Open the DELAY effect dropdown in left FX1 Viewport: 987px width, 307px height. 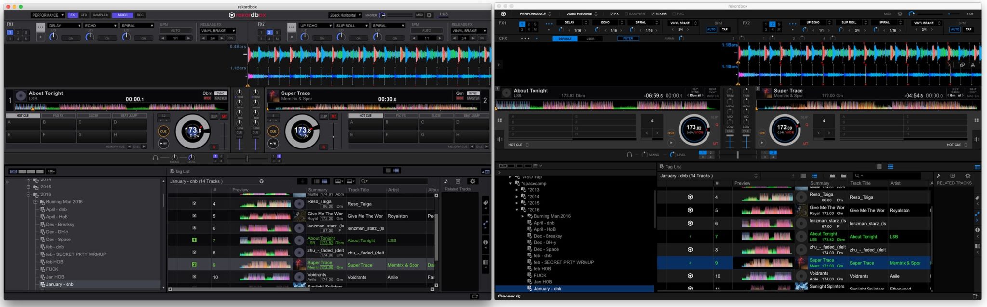coord(64,26)
